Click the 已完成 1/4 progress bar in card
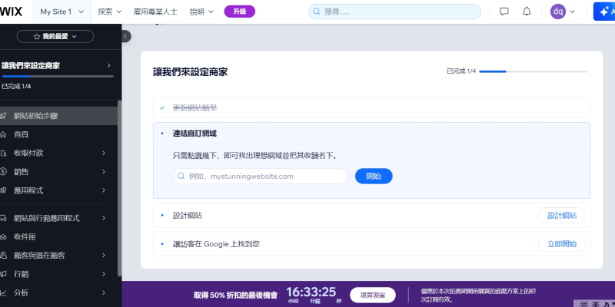Viewport: 615px width, 307px height. coord(533,71)
